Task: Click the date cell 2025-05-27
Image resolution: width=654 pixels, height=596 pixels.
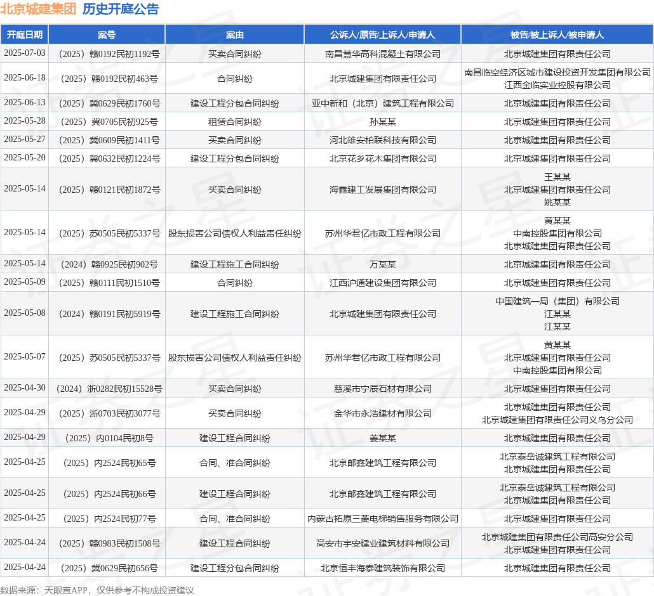Action: point(25,139)
